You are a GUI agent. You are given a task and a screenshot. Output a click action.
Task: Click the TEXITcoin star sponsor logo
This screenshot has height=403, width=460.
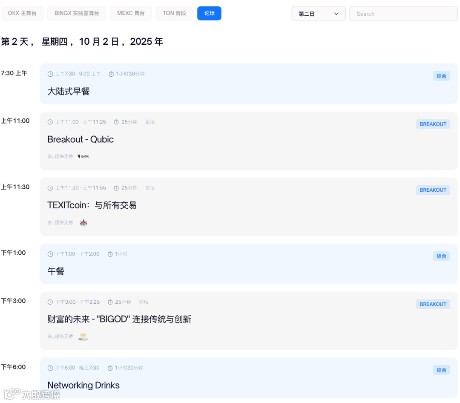83,223
